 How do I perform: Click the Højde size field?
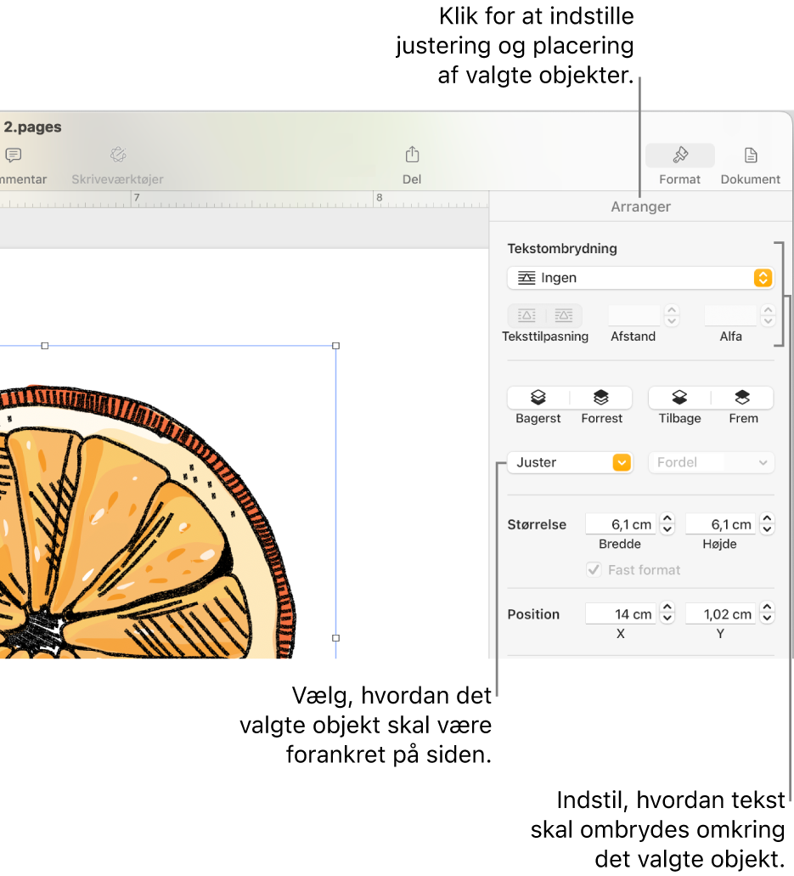coord(720,524)
